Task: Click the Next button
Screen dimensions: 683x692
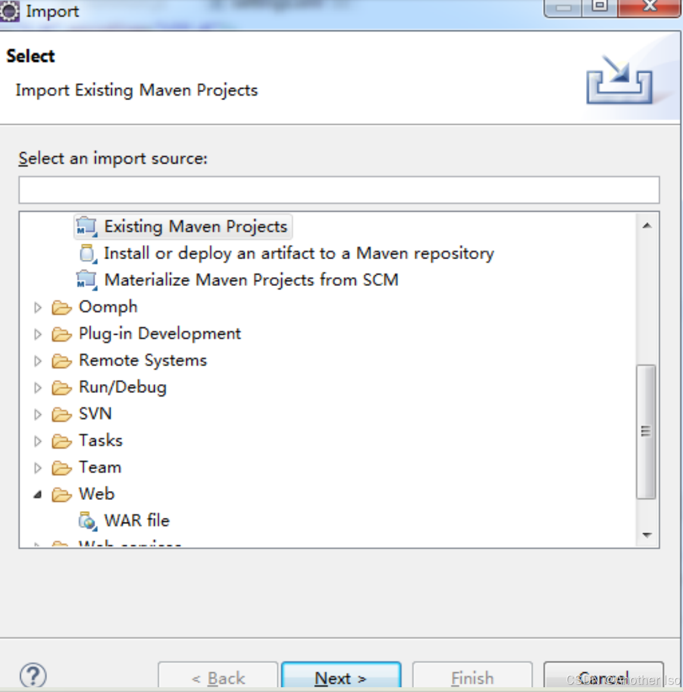Action: click(341, 676)
